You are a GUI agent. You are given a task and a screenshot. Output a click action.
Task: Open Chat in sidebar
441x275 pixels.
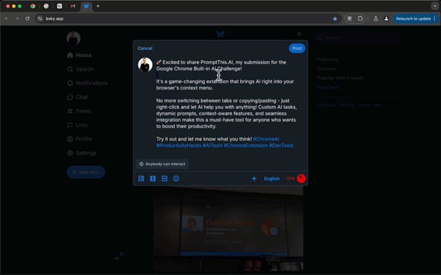(78, 97)
